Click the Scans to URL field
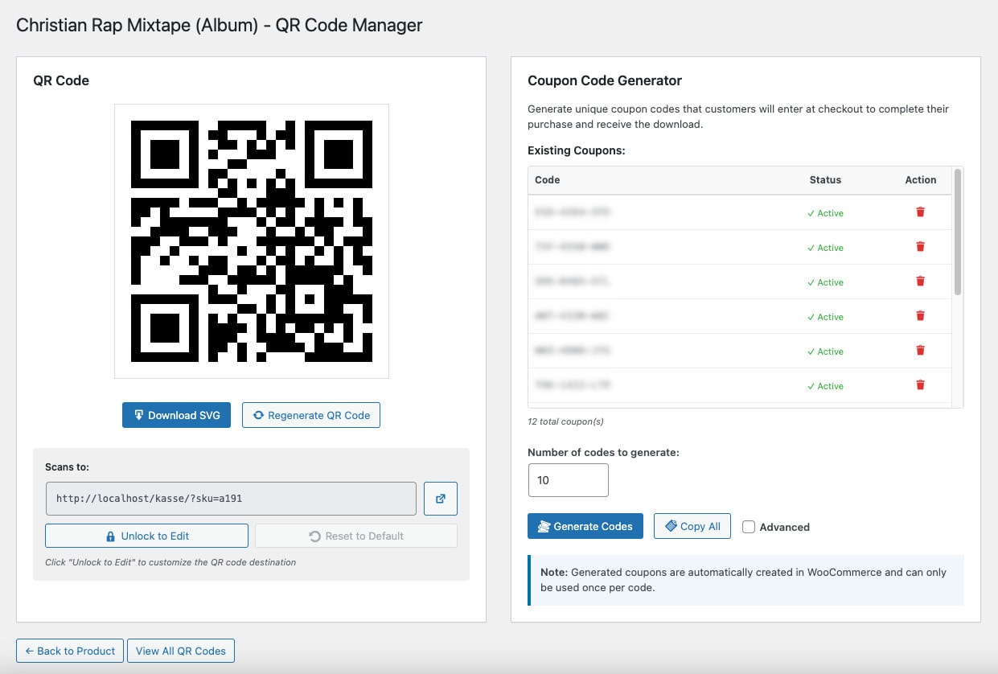The width and height of the screenshot is (998, 674). pyautogui.click(x=231, y=499)
